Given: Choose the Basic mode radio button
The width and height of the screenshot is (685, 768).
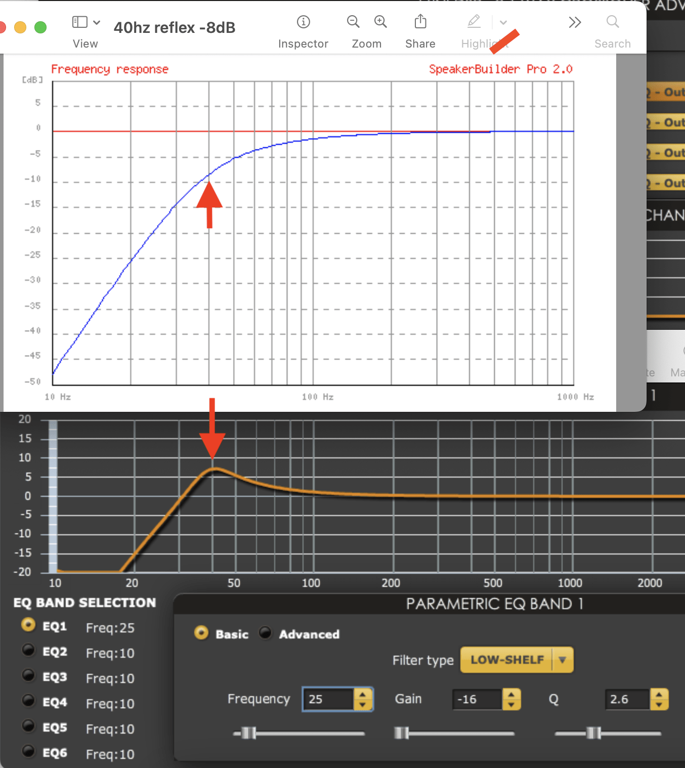Looking at the screenshot, I should pyautogui.click(x=201, y=633).
